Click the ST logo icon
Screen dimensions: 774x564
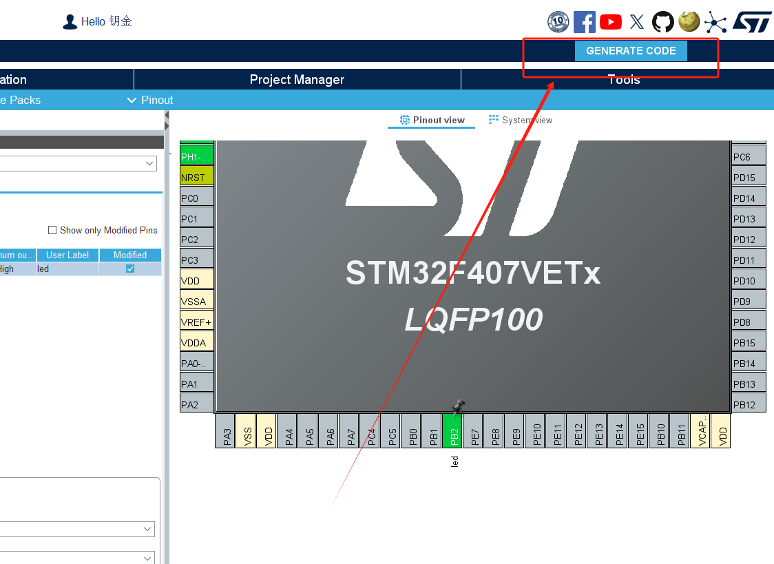[751, 22]
